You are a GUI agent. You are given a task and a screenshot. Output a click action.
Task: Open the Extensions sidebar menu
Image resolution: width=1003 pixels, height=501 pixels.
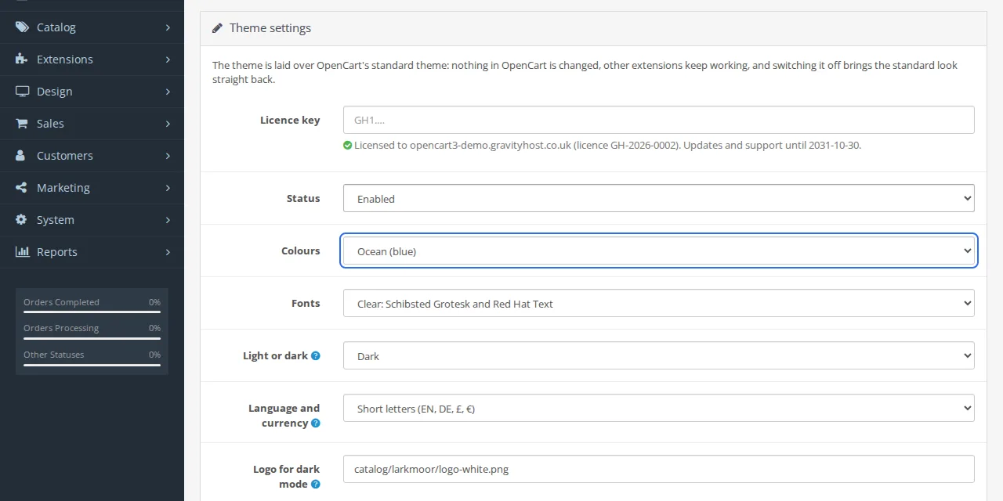(x=92, y=59)
